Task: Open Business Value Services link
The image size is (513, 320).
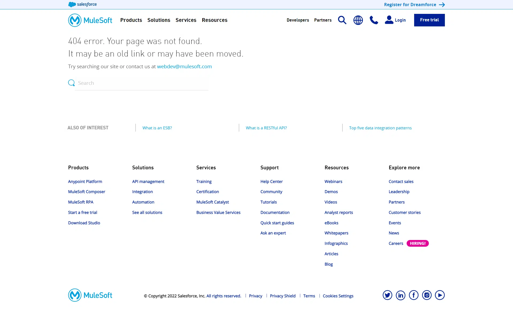Action: pyautogui.click(x=218, y=212)
